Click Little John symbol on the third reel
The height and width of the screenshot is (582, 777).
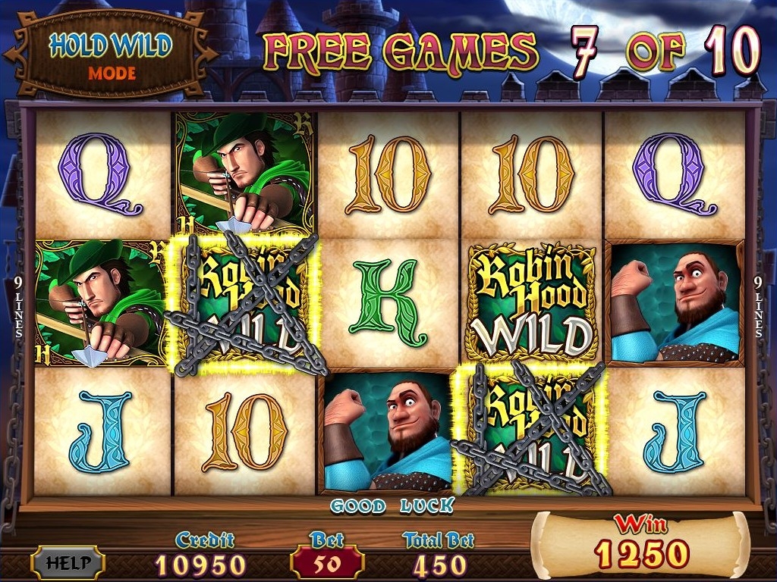point(387,431)
